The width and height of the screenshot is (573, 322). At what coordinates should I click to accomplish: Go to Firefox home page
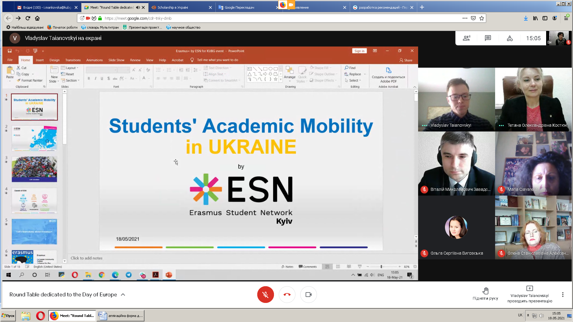click(37, 18)
